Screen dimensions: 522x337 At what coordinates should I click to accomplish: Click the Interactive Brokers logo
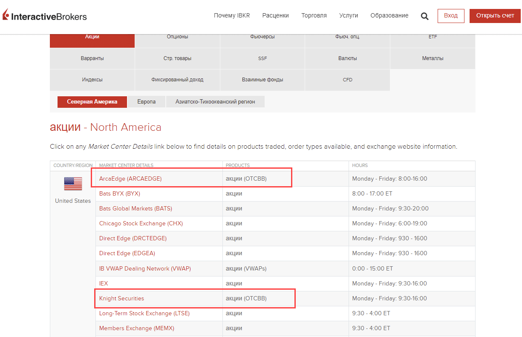pyautogui.click(x=45, y=16)
